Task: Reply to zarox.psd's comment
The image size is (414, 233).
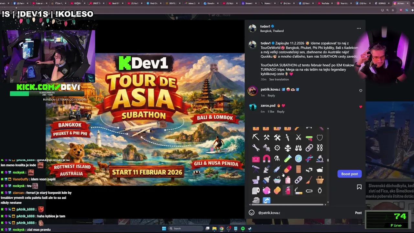Action: pyautogui.click(x=281, y=112)
